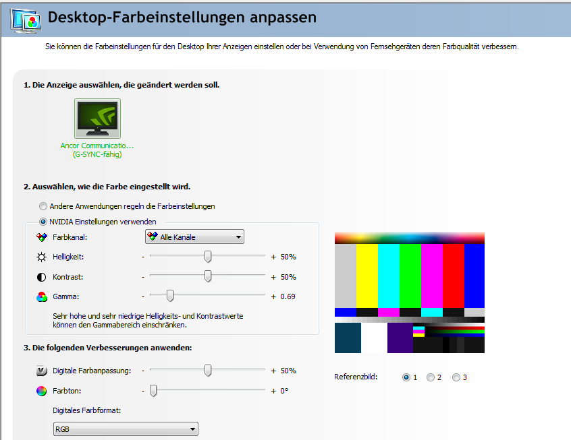This screenshot has width=571, height=440.
Task: Click the Gamma color balls icon
Action: coord(42,297)
